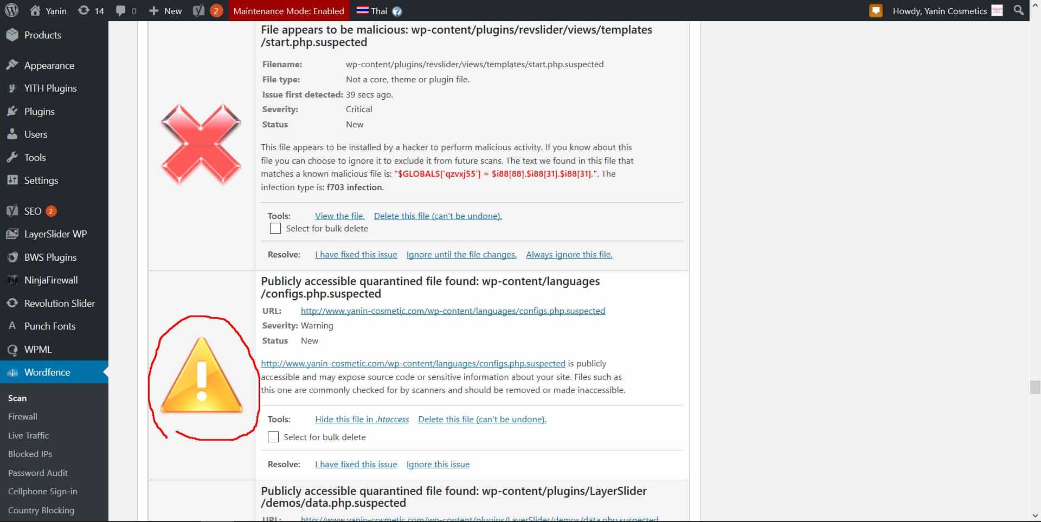
Task: Open the WordPress logo menu
Action: pos(11,10)
